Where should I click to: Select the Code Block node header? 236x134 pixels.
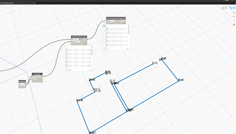click(22, 81)
